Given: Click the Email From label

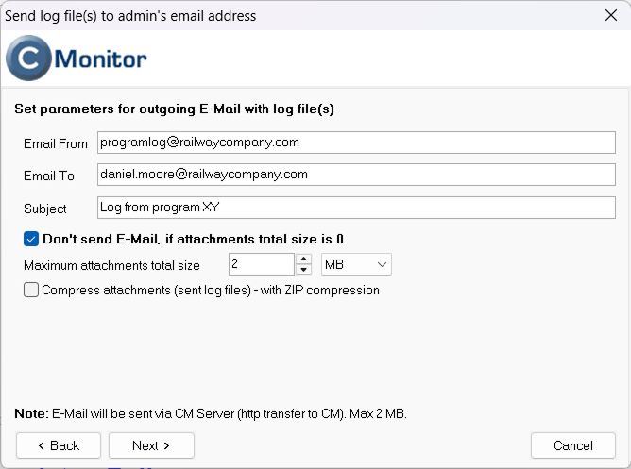Looking at the screenshot, I should click(56, 143).
